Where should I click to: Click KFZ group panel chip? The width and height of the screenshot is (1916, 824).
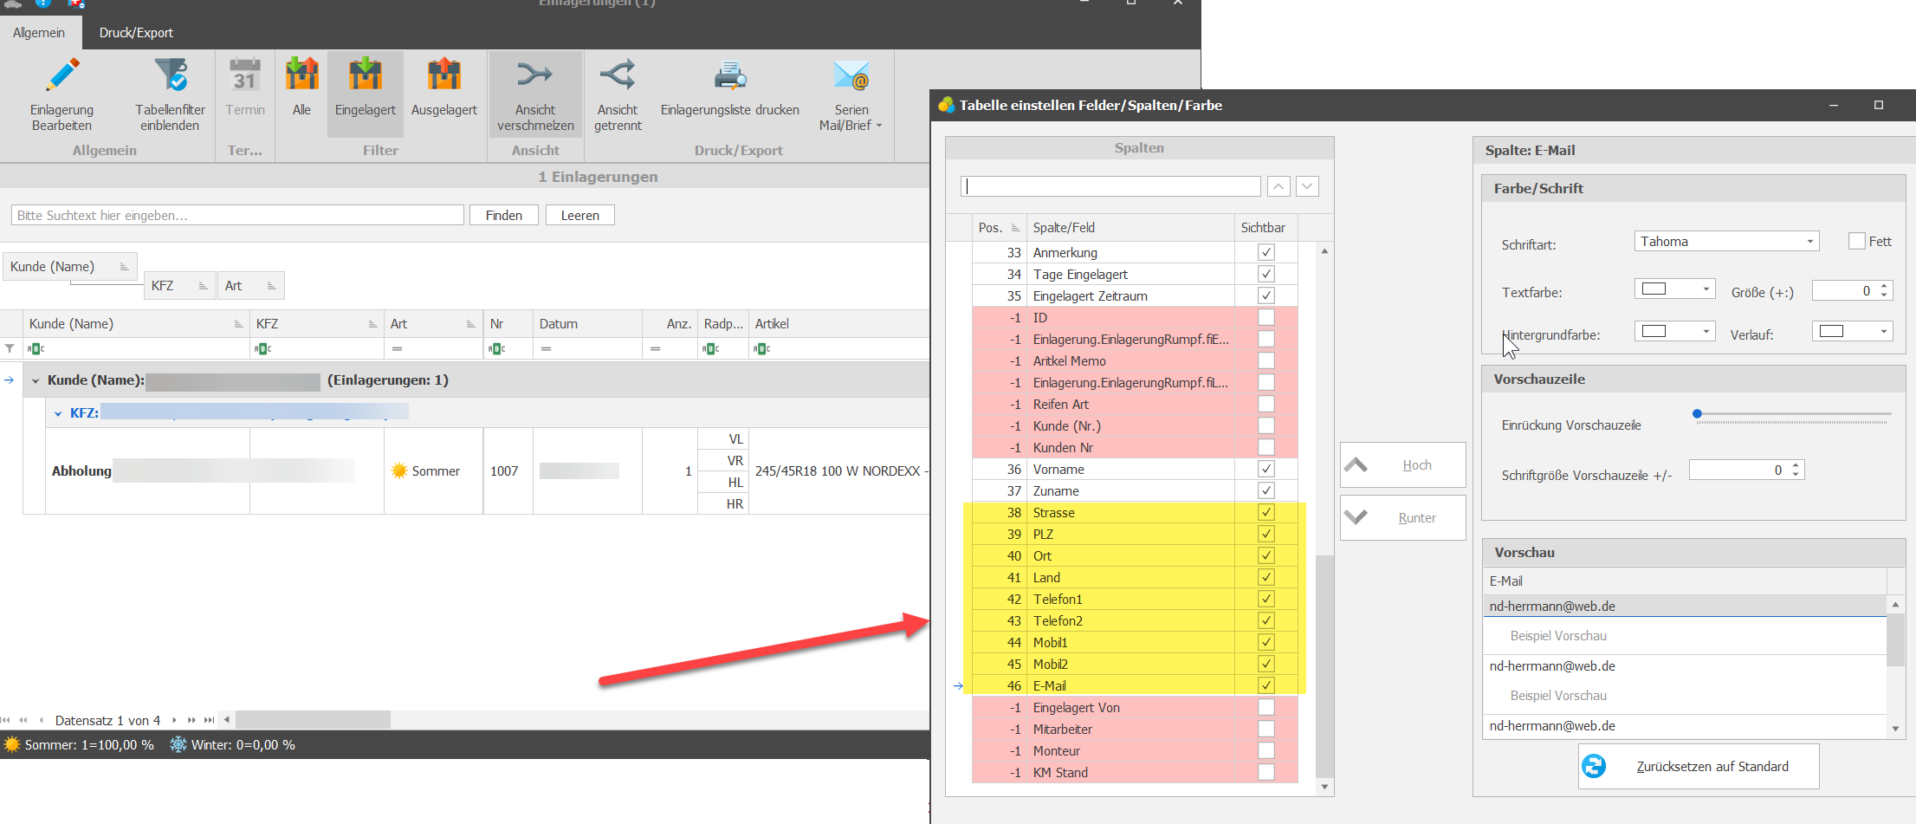tap(179, 286)
